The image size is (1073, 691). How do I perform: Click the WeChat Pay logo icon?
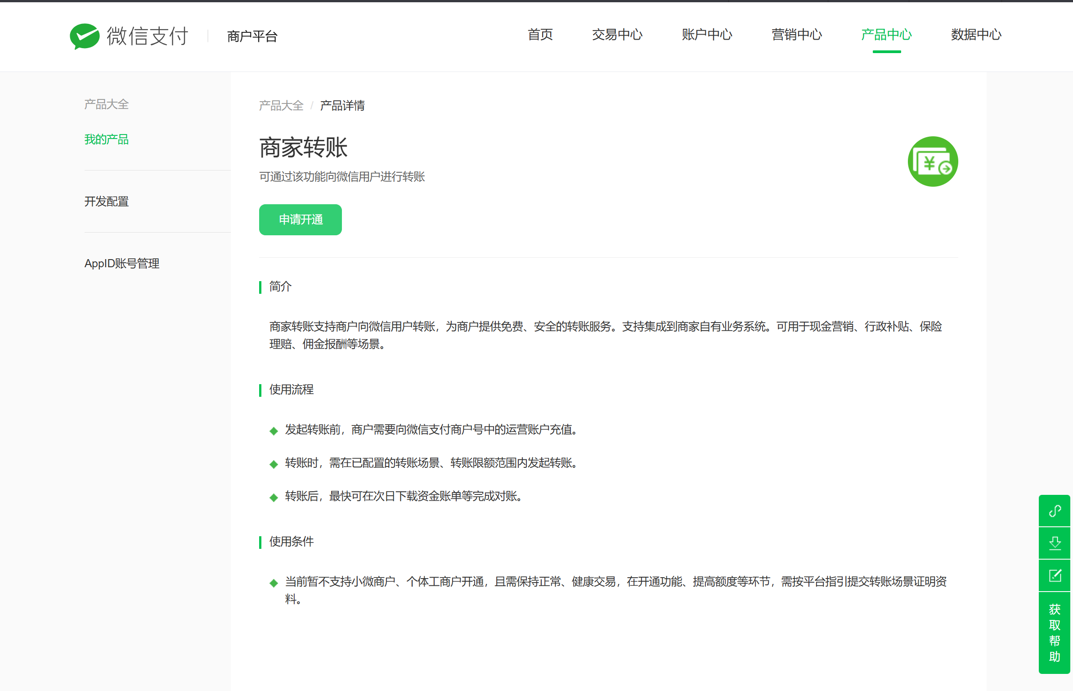click(x=85, y=36)
